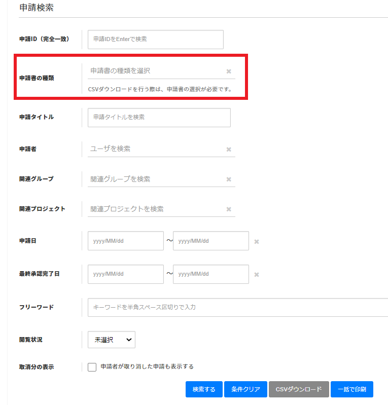Clear the 申請書の種類 selection with x icon

229,71
